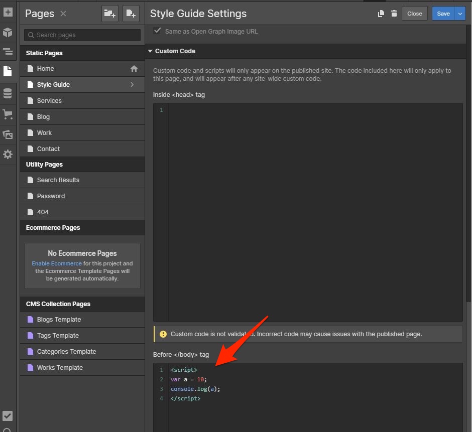Open the Navigator panel icon
Viewport: 472px width, 432px height.
(x=8, y=52)
